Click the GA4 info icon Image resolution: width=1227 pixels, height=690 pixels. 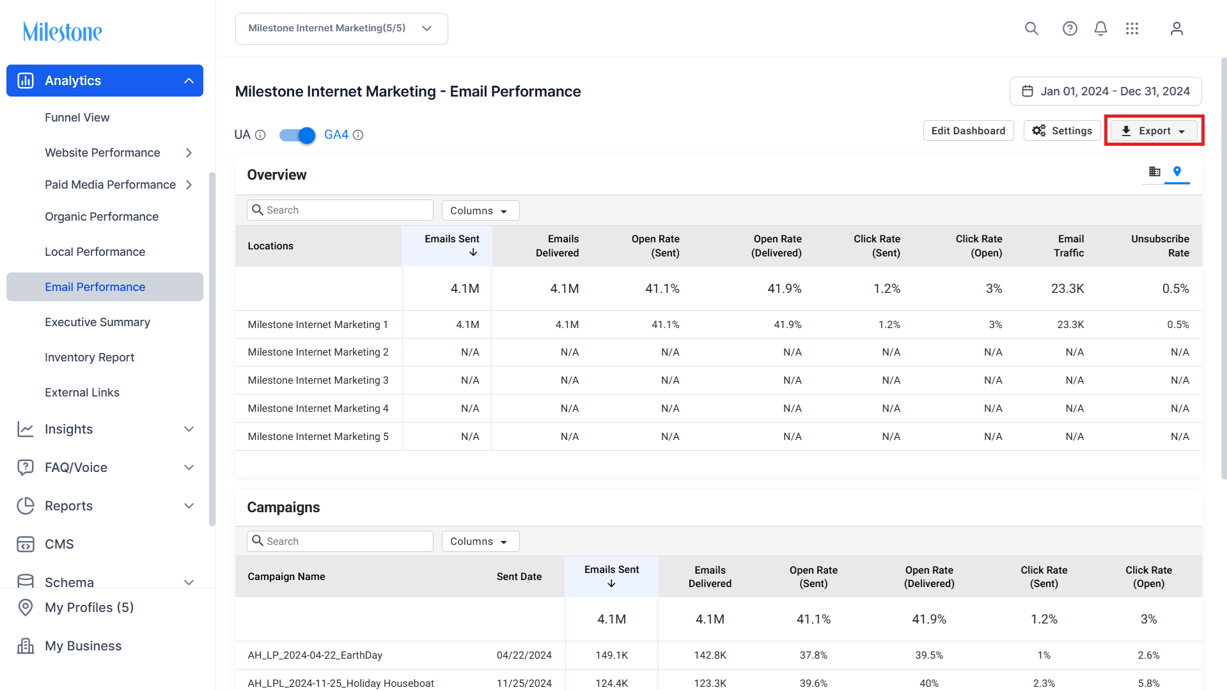358,135
